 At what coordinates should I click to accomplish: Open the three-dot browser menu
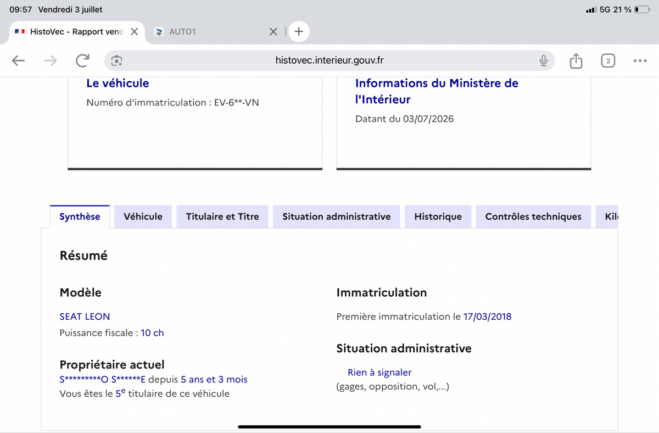639,60
